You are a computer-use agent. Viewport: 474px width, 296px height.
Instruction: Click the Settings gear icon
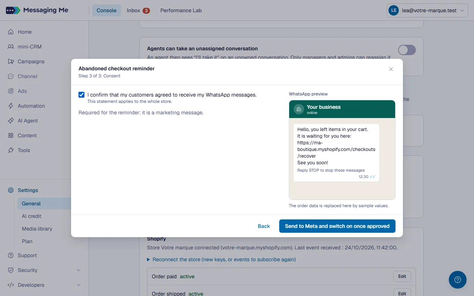click(x=11, y=190)
